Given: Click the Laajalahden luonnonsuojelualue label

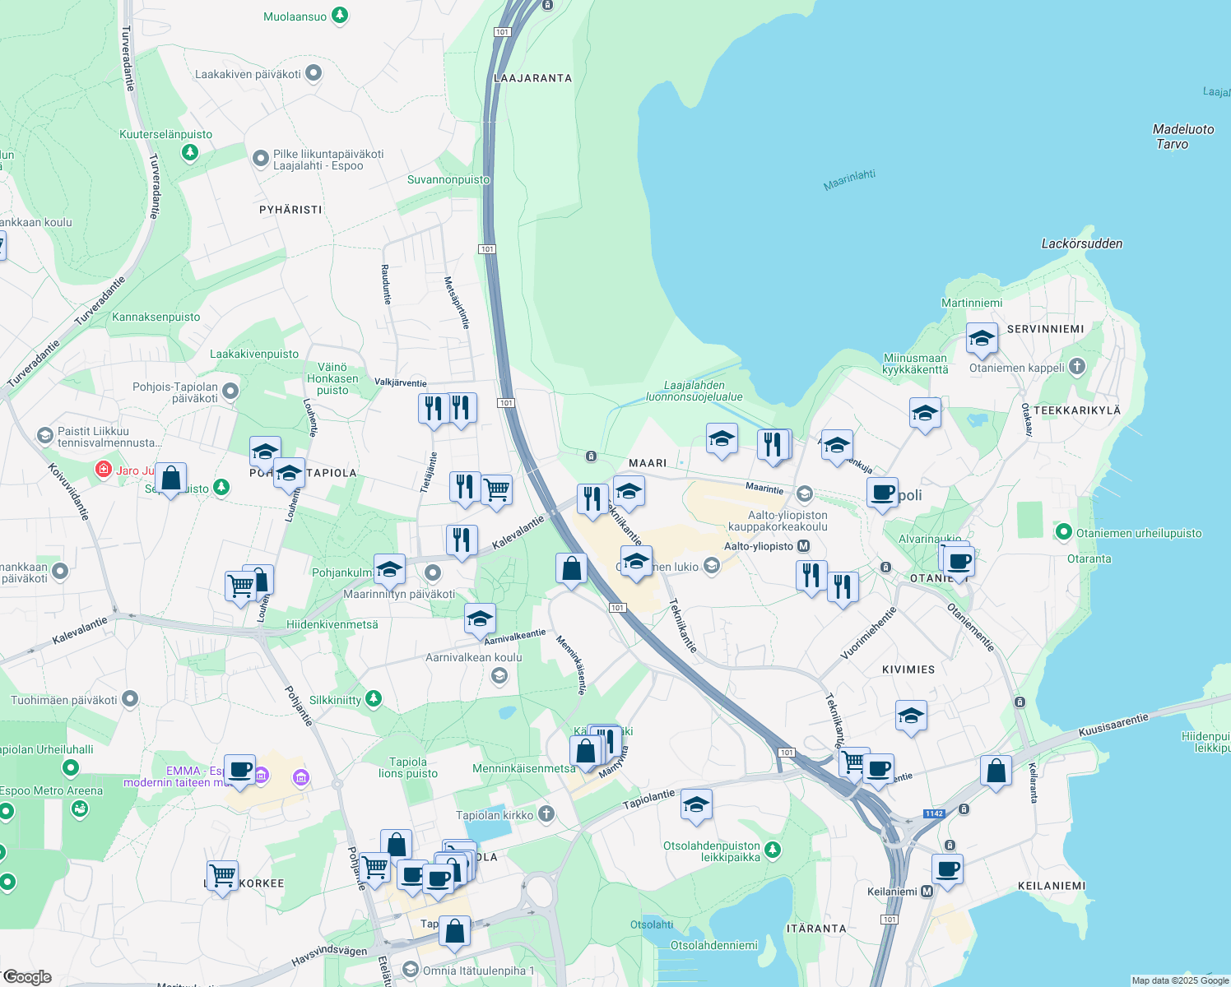Looking at the screenshot, I should (694, 391).
